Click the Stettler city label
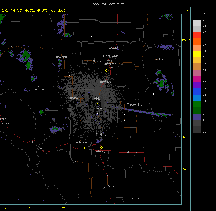The width and height of the screenshot is (216, 211). click(159, 59)
